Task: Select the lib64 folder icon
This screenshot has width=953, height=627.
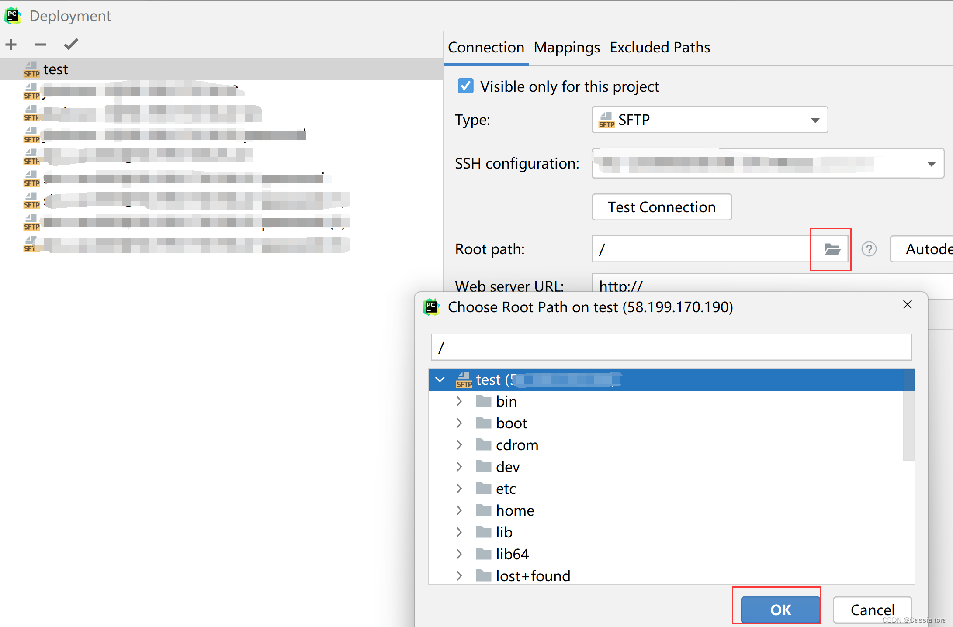Action: click(483, 554)
